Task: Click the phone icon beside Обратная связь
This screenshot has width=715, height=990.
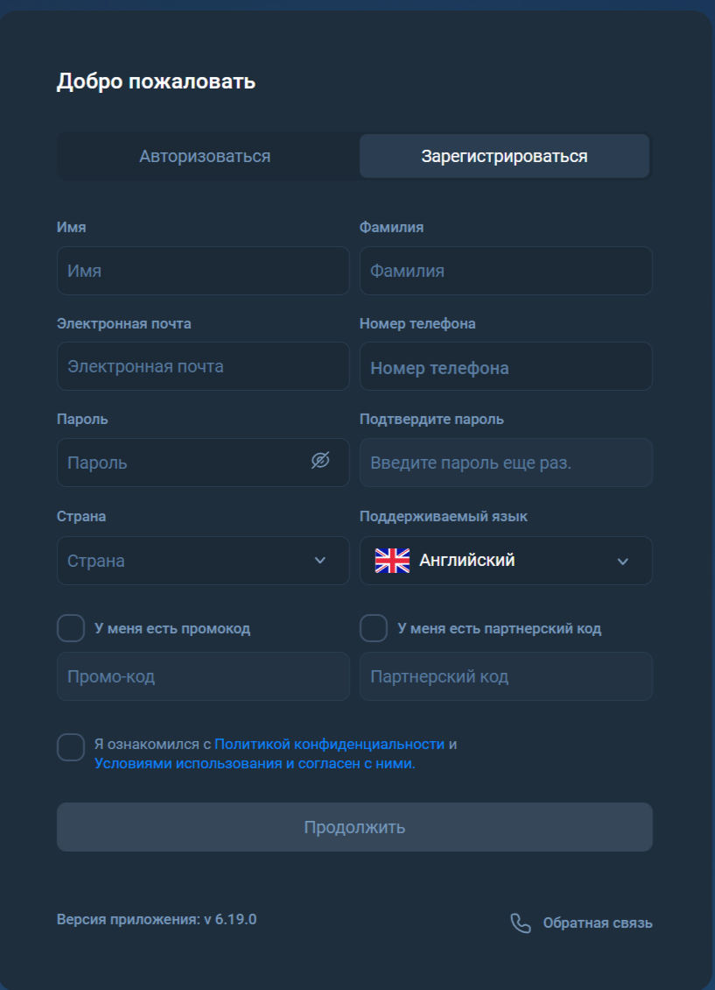Action: tap(521, 923)
